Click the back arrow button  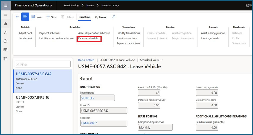tap(17, 17)
